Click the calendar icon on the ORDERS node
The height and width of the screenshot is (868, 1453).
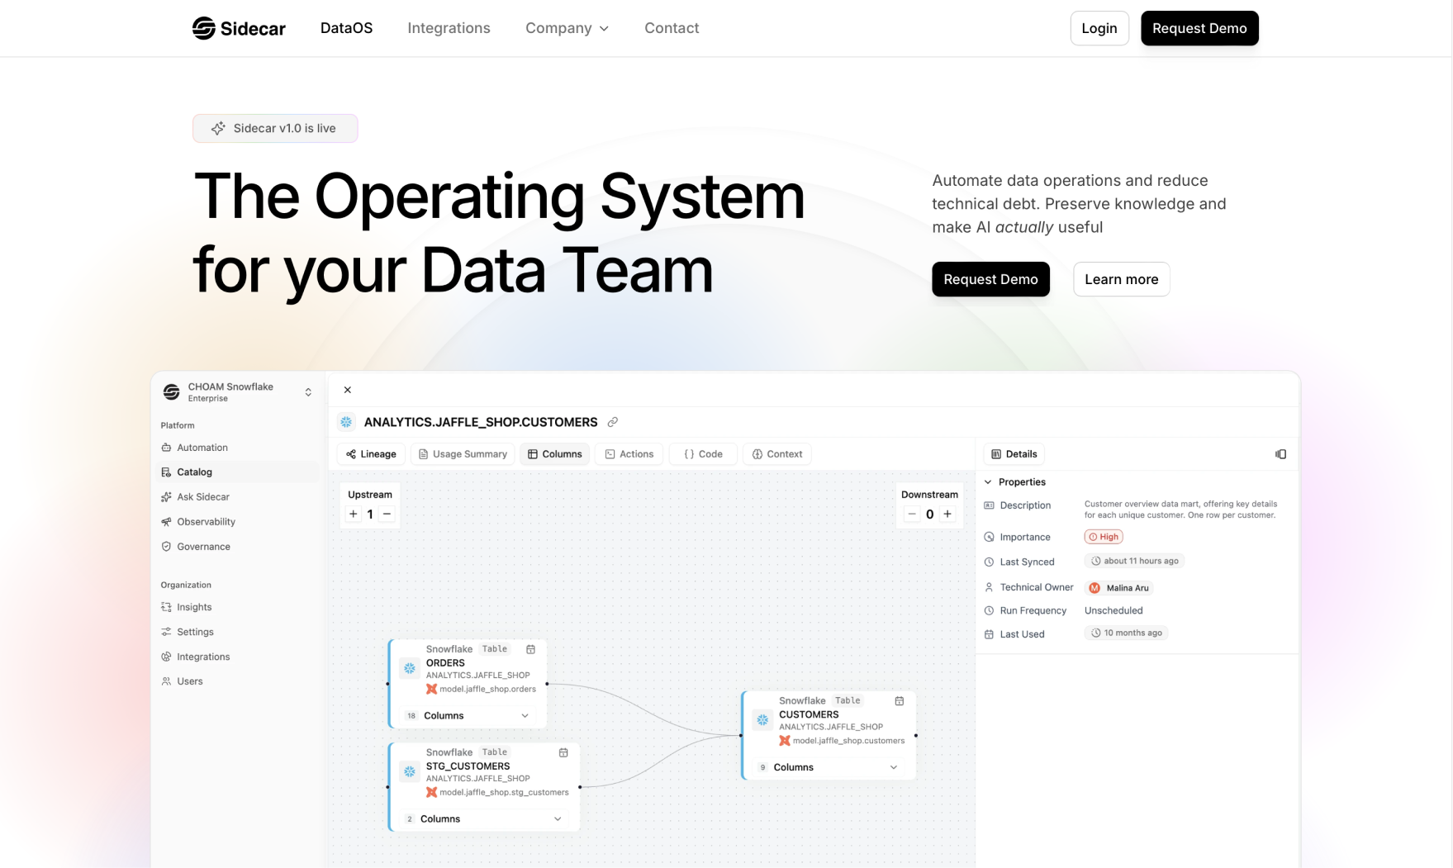[531, 649]
